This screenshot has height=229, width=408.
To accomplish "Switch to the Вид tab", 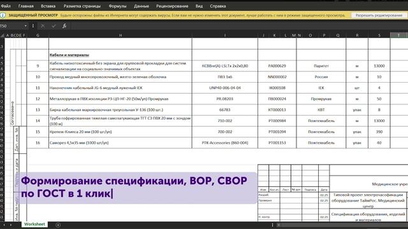I will 199,6.
